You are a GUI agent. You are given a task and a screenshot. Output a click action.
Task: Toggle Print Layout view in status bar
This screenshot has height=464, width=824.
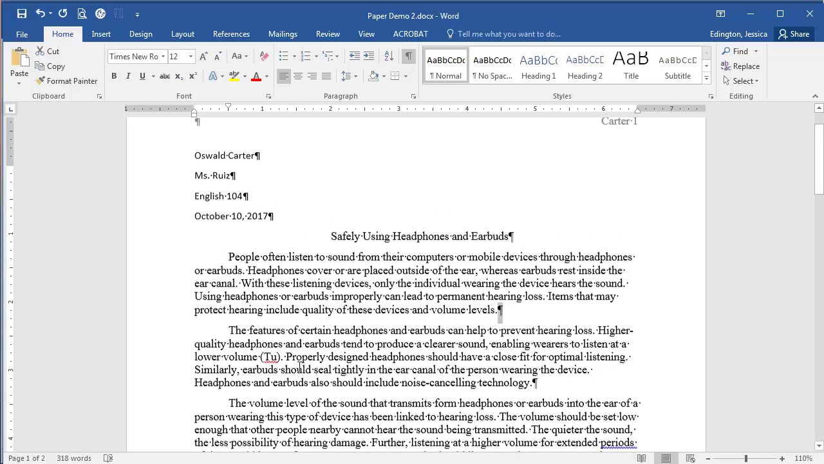point(666,458)
